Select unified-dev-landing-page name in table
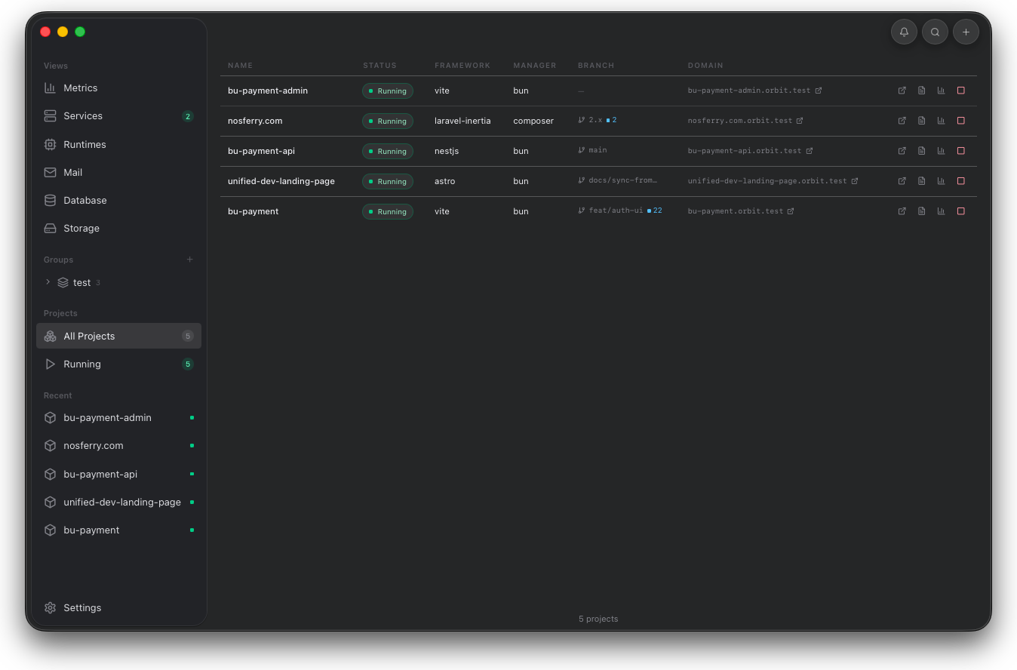Viewport: 1017px width, 670px height. click(281, 181)
